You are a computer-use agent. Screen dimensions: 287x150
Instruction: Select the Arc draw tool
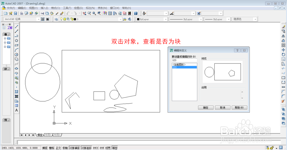tap(16, 50)
